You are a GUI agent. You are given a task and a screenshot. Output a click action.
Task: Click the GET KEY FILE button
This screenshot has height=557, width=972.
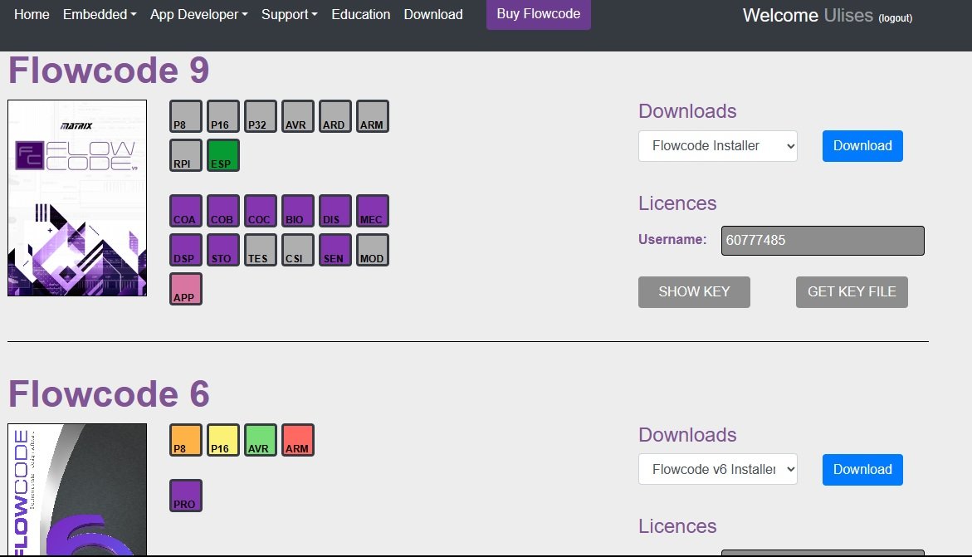coord(852,292)
